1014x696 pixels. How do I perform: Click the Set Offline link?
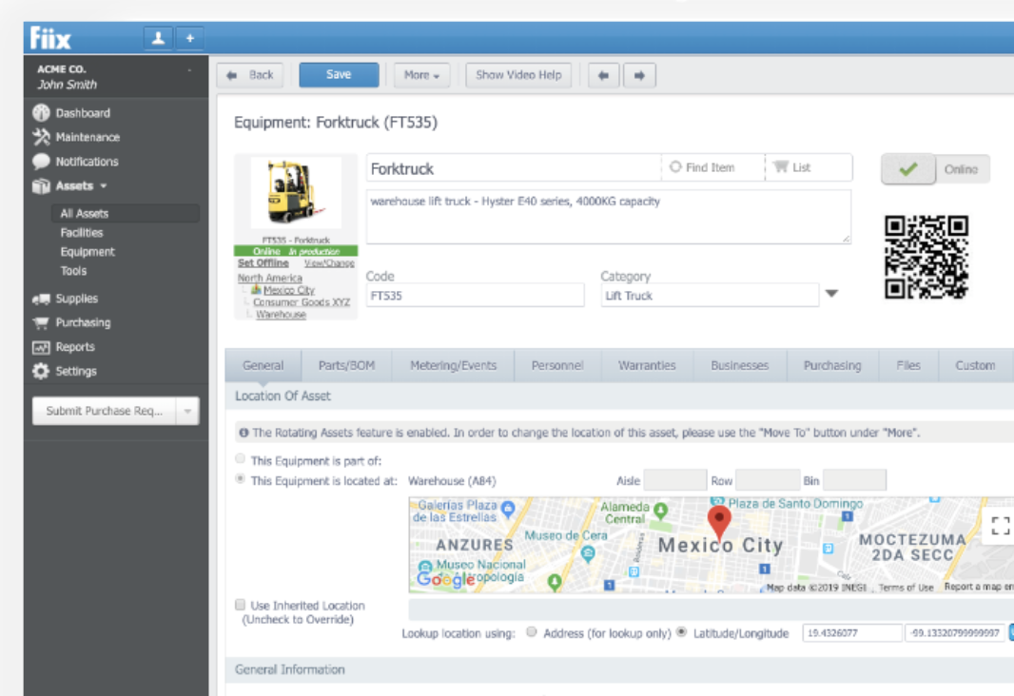(263, 263)
